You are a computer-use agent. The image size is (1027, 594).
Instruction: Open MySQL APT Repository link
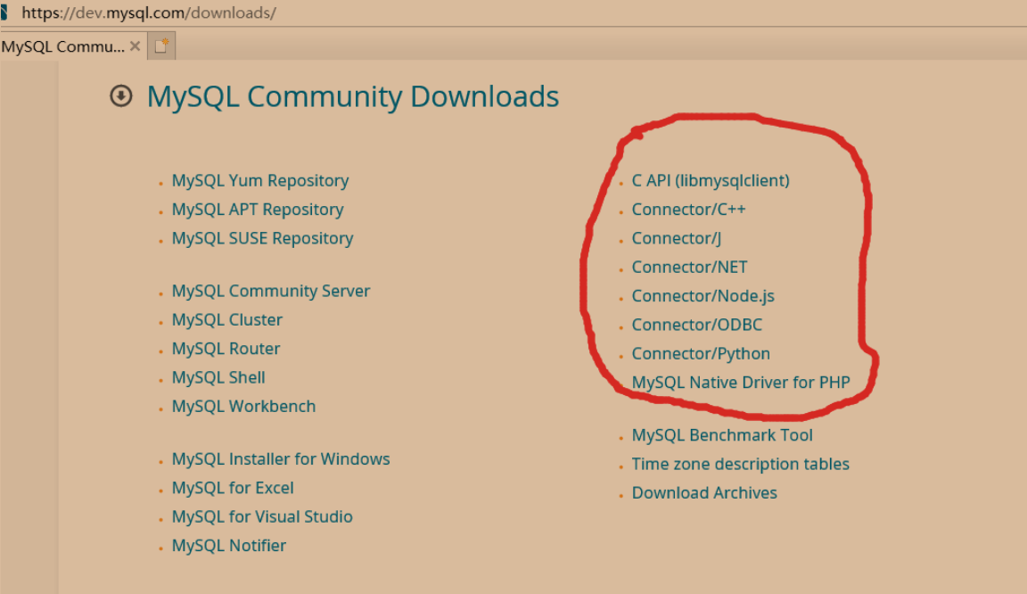pyautogui.click(x=258, y=209)
